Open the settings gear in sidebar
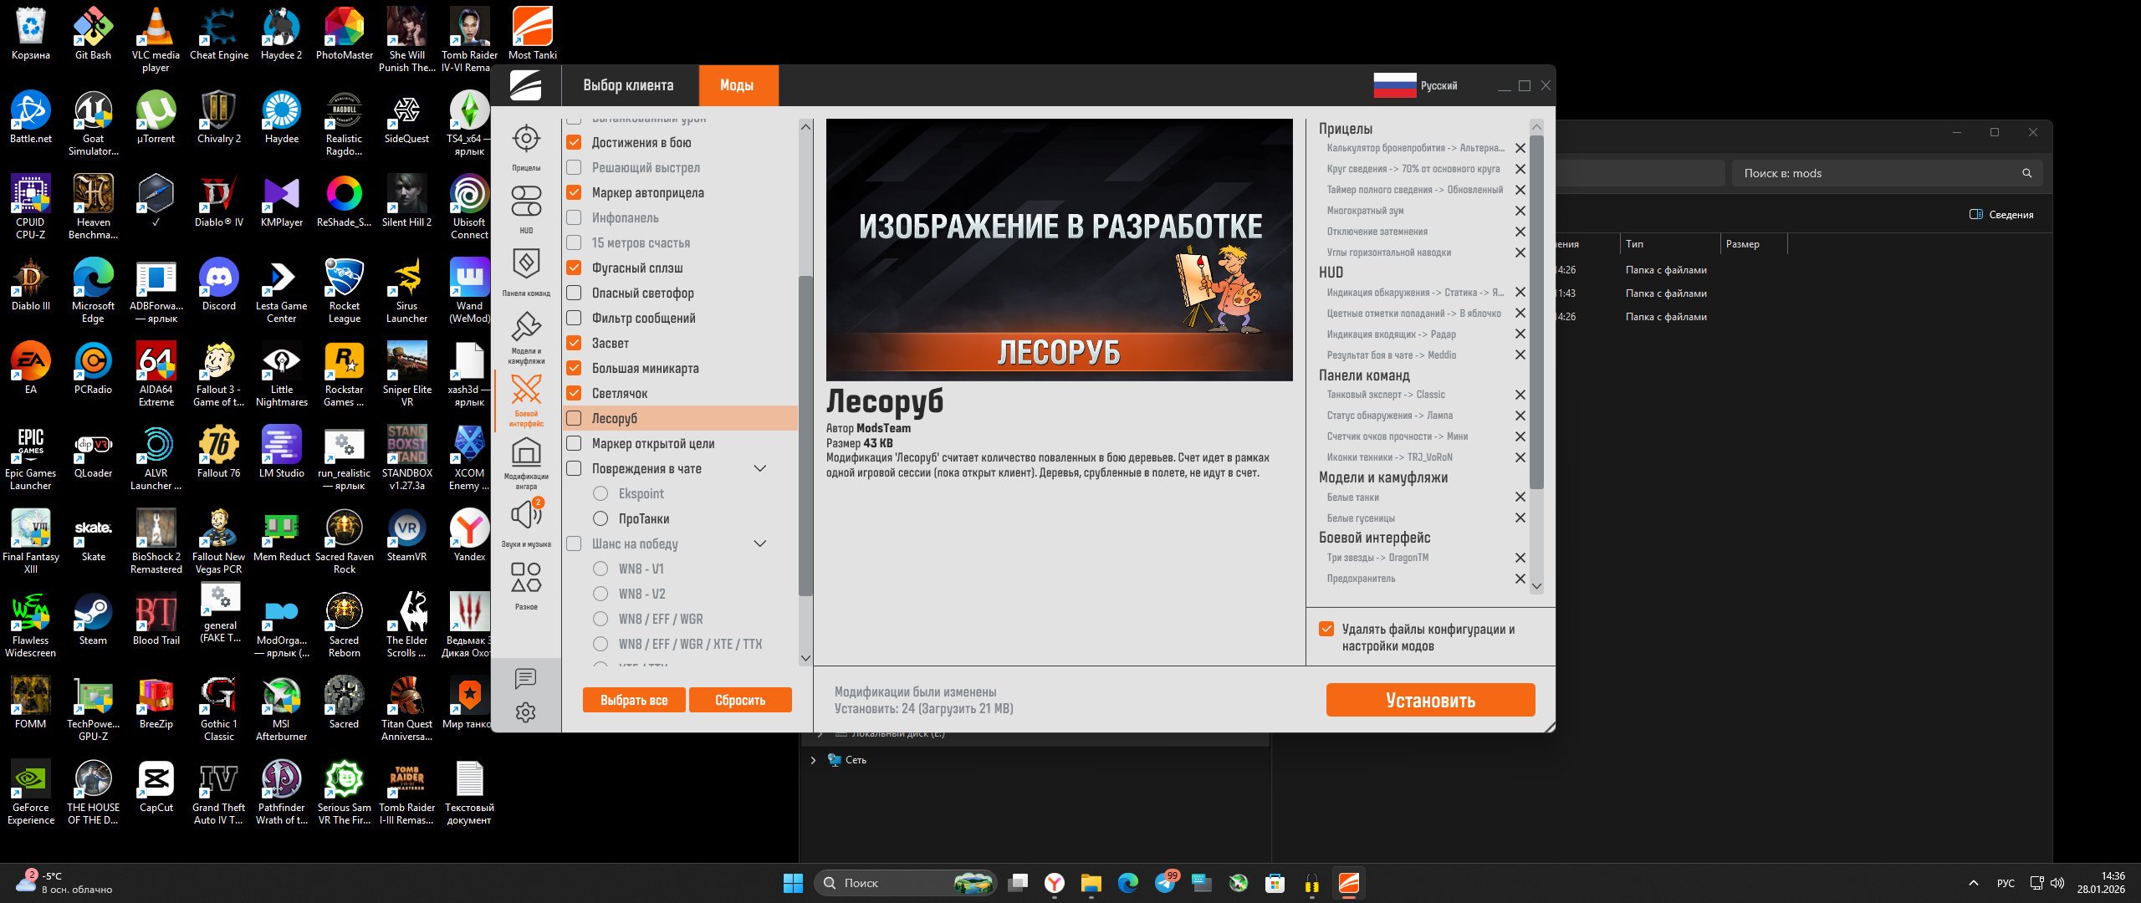The width and height of the screenshot is (2141, 903). click(526, 712)
